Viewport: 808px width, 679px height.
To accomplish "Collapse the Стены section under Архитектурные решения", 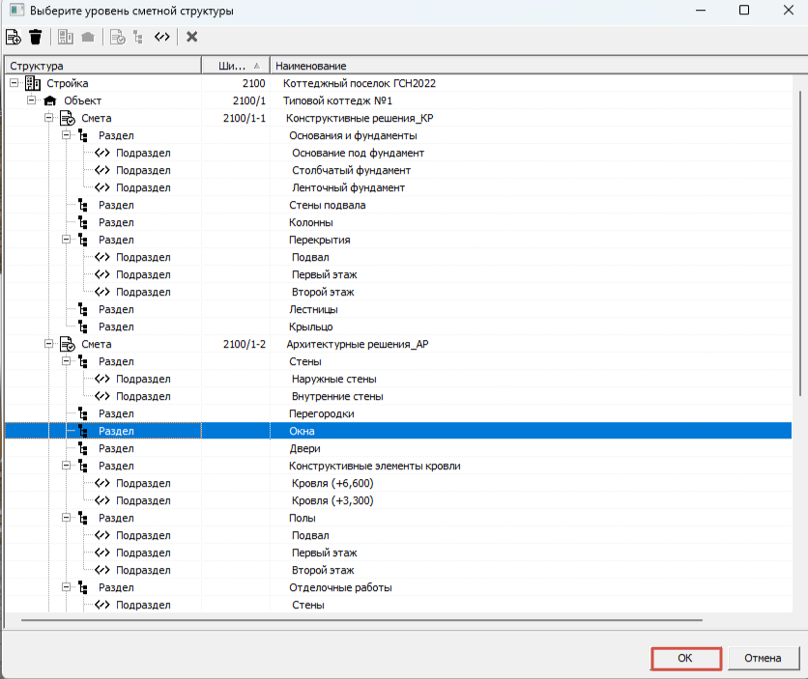I will (67, 361).
